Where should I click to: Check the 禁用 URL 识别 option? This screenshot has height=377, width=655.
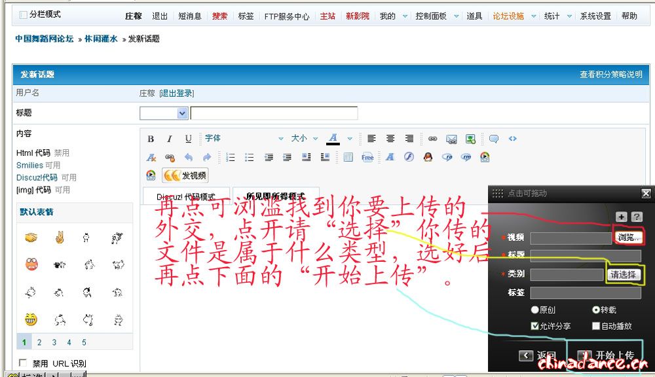tap(24, 363)
